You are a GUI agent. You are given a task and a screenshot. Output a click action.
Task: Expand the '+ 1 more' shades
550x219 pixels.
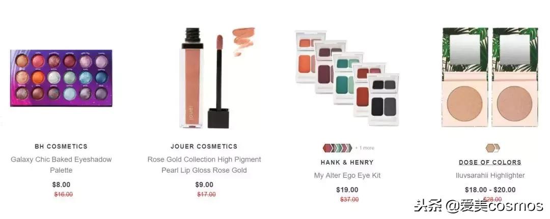[x=365, y=148]
